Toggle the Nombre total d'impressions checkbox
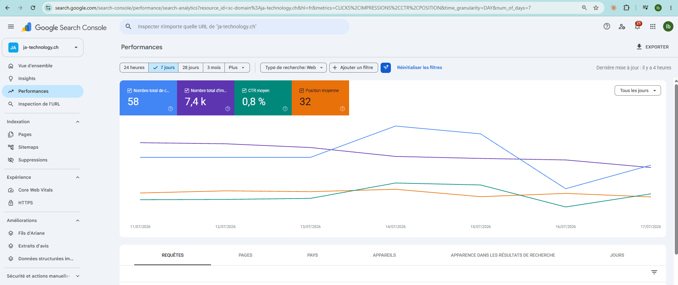678x285 pixels. [187, 91]
